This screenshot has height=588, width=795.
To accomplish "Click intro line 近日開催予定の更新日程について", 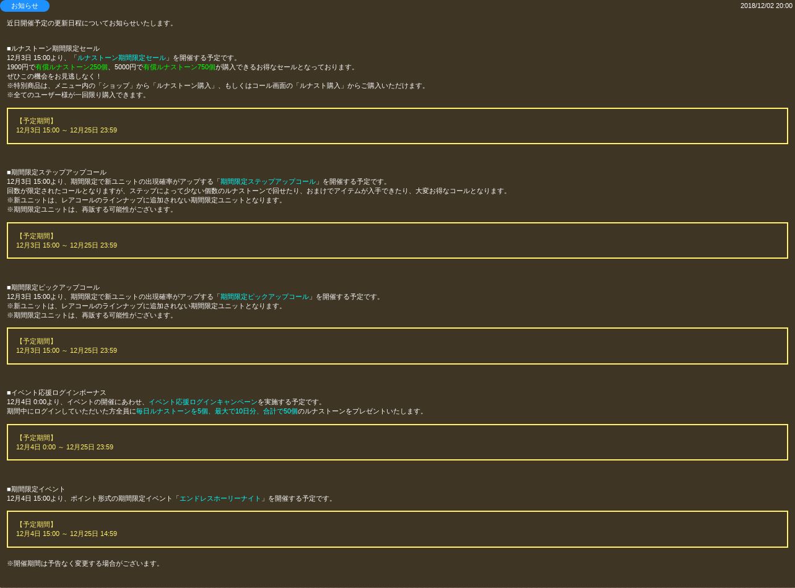I will [92, 23].
